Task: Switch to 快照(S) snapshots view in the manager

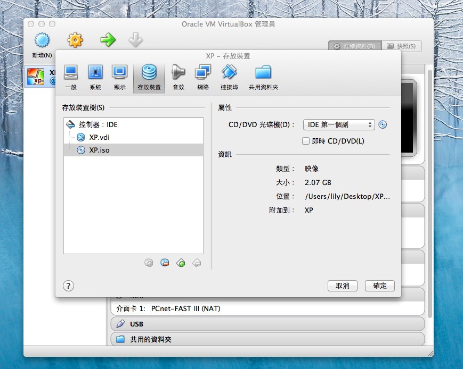Action: pyautogui.click(x=402, y=46)
